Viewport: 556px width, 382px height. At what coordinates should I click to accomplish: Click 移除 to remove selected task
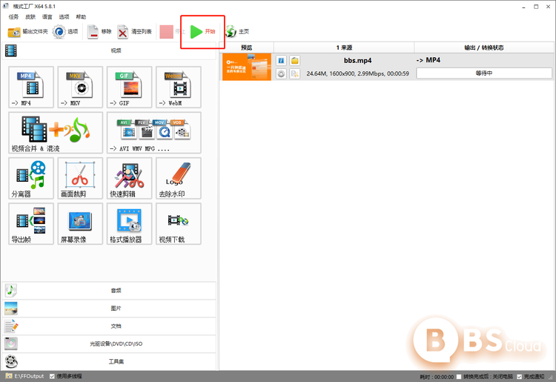99,32
